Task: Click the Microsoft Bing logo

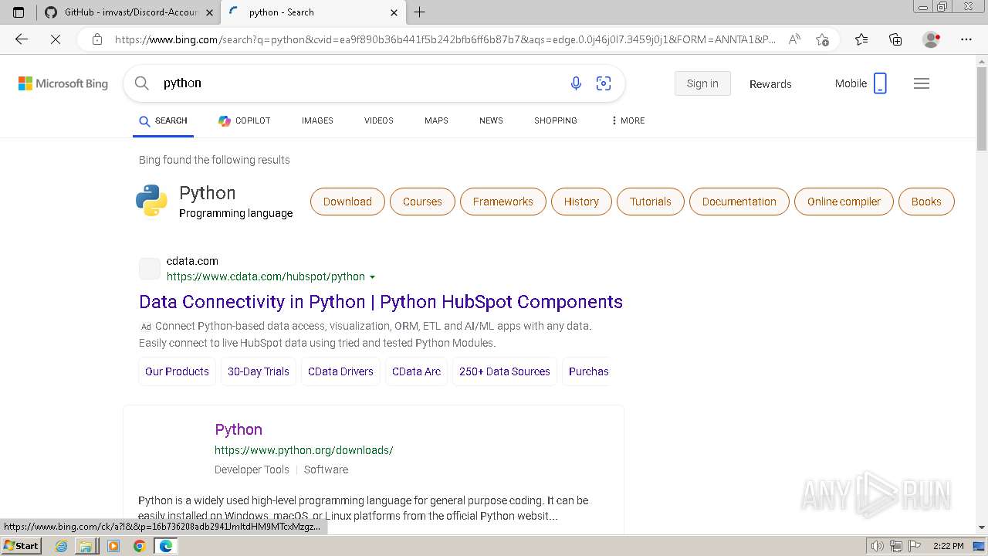Action: 63,83
